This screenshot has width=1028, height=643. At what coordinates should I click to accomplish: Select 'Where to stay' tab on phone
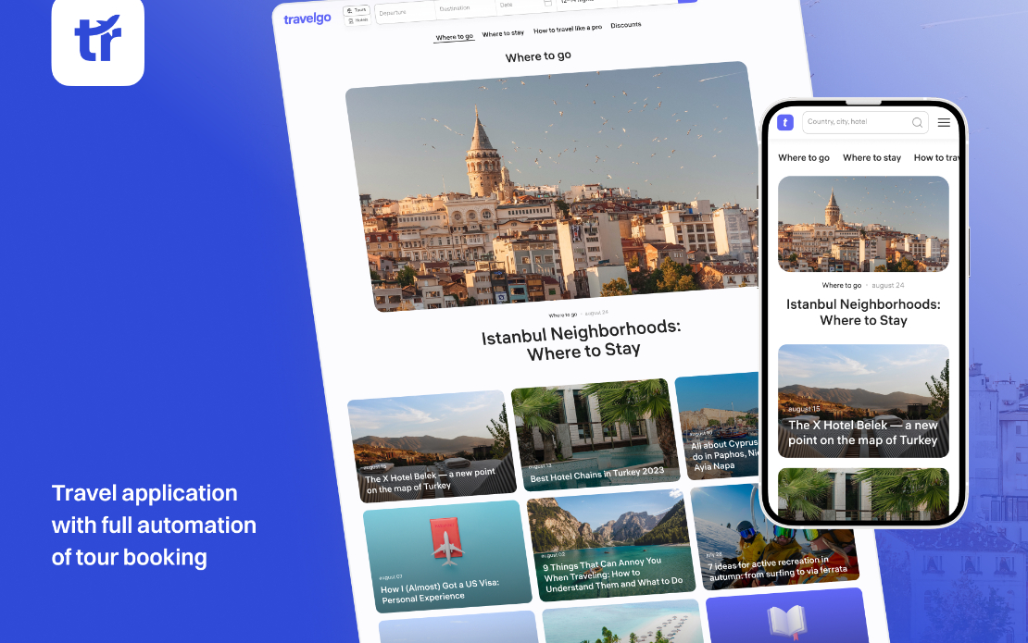[872, 158]
